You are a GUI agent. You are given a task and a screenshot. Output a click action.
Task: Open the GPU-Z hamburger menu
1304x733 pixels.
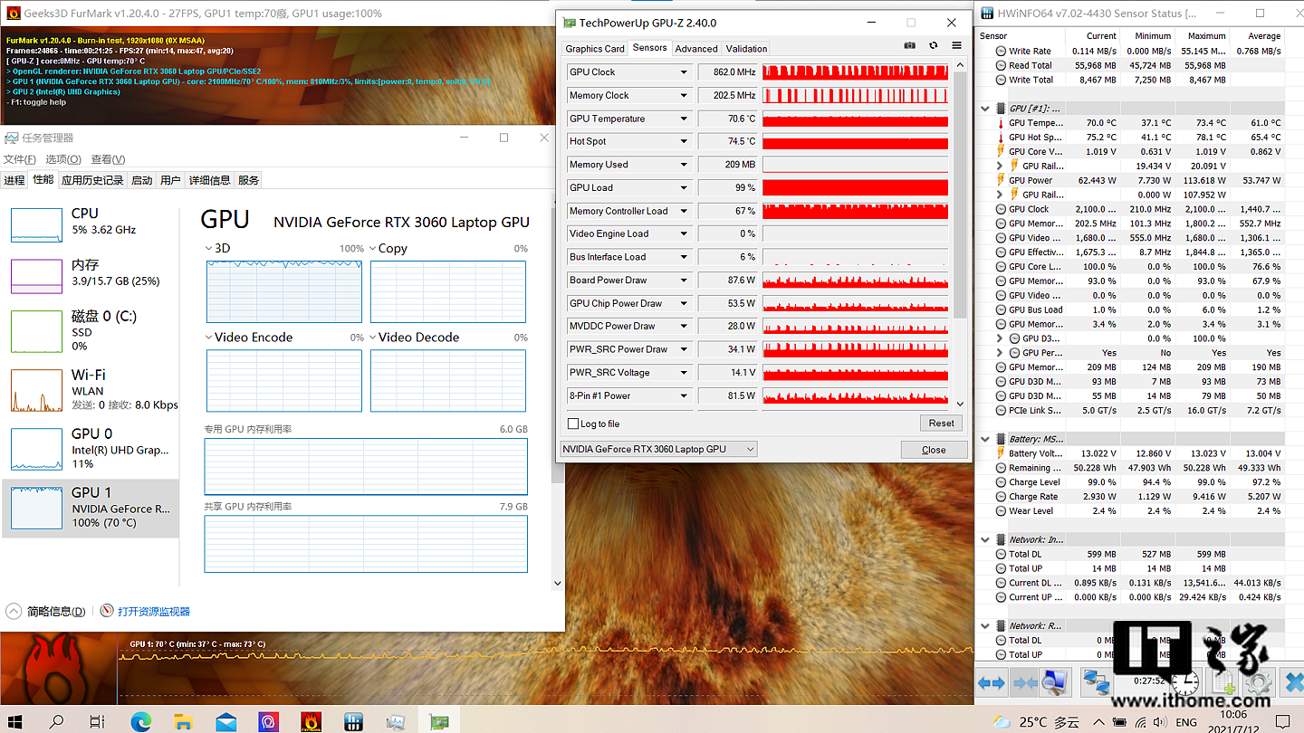tap(956, 45)
